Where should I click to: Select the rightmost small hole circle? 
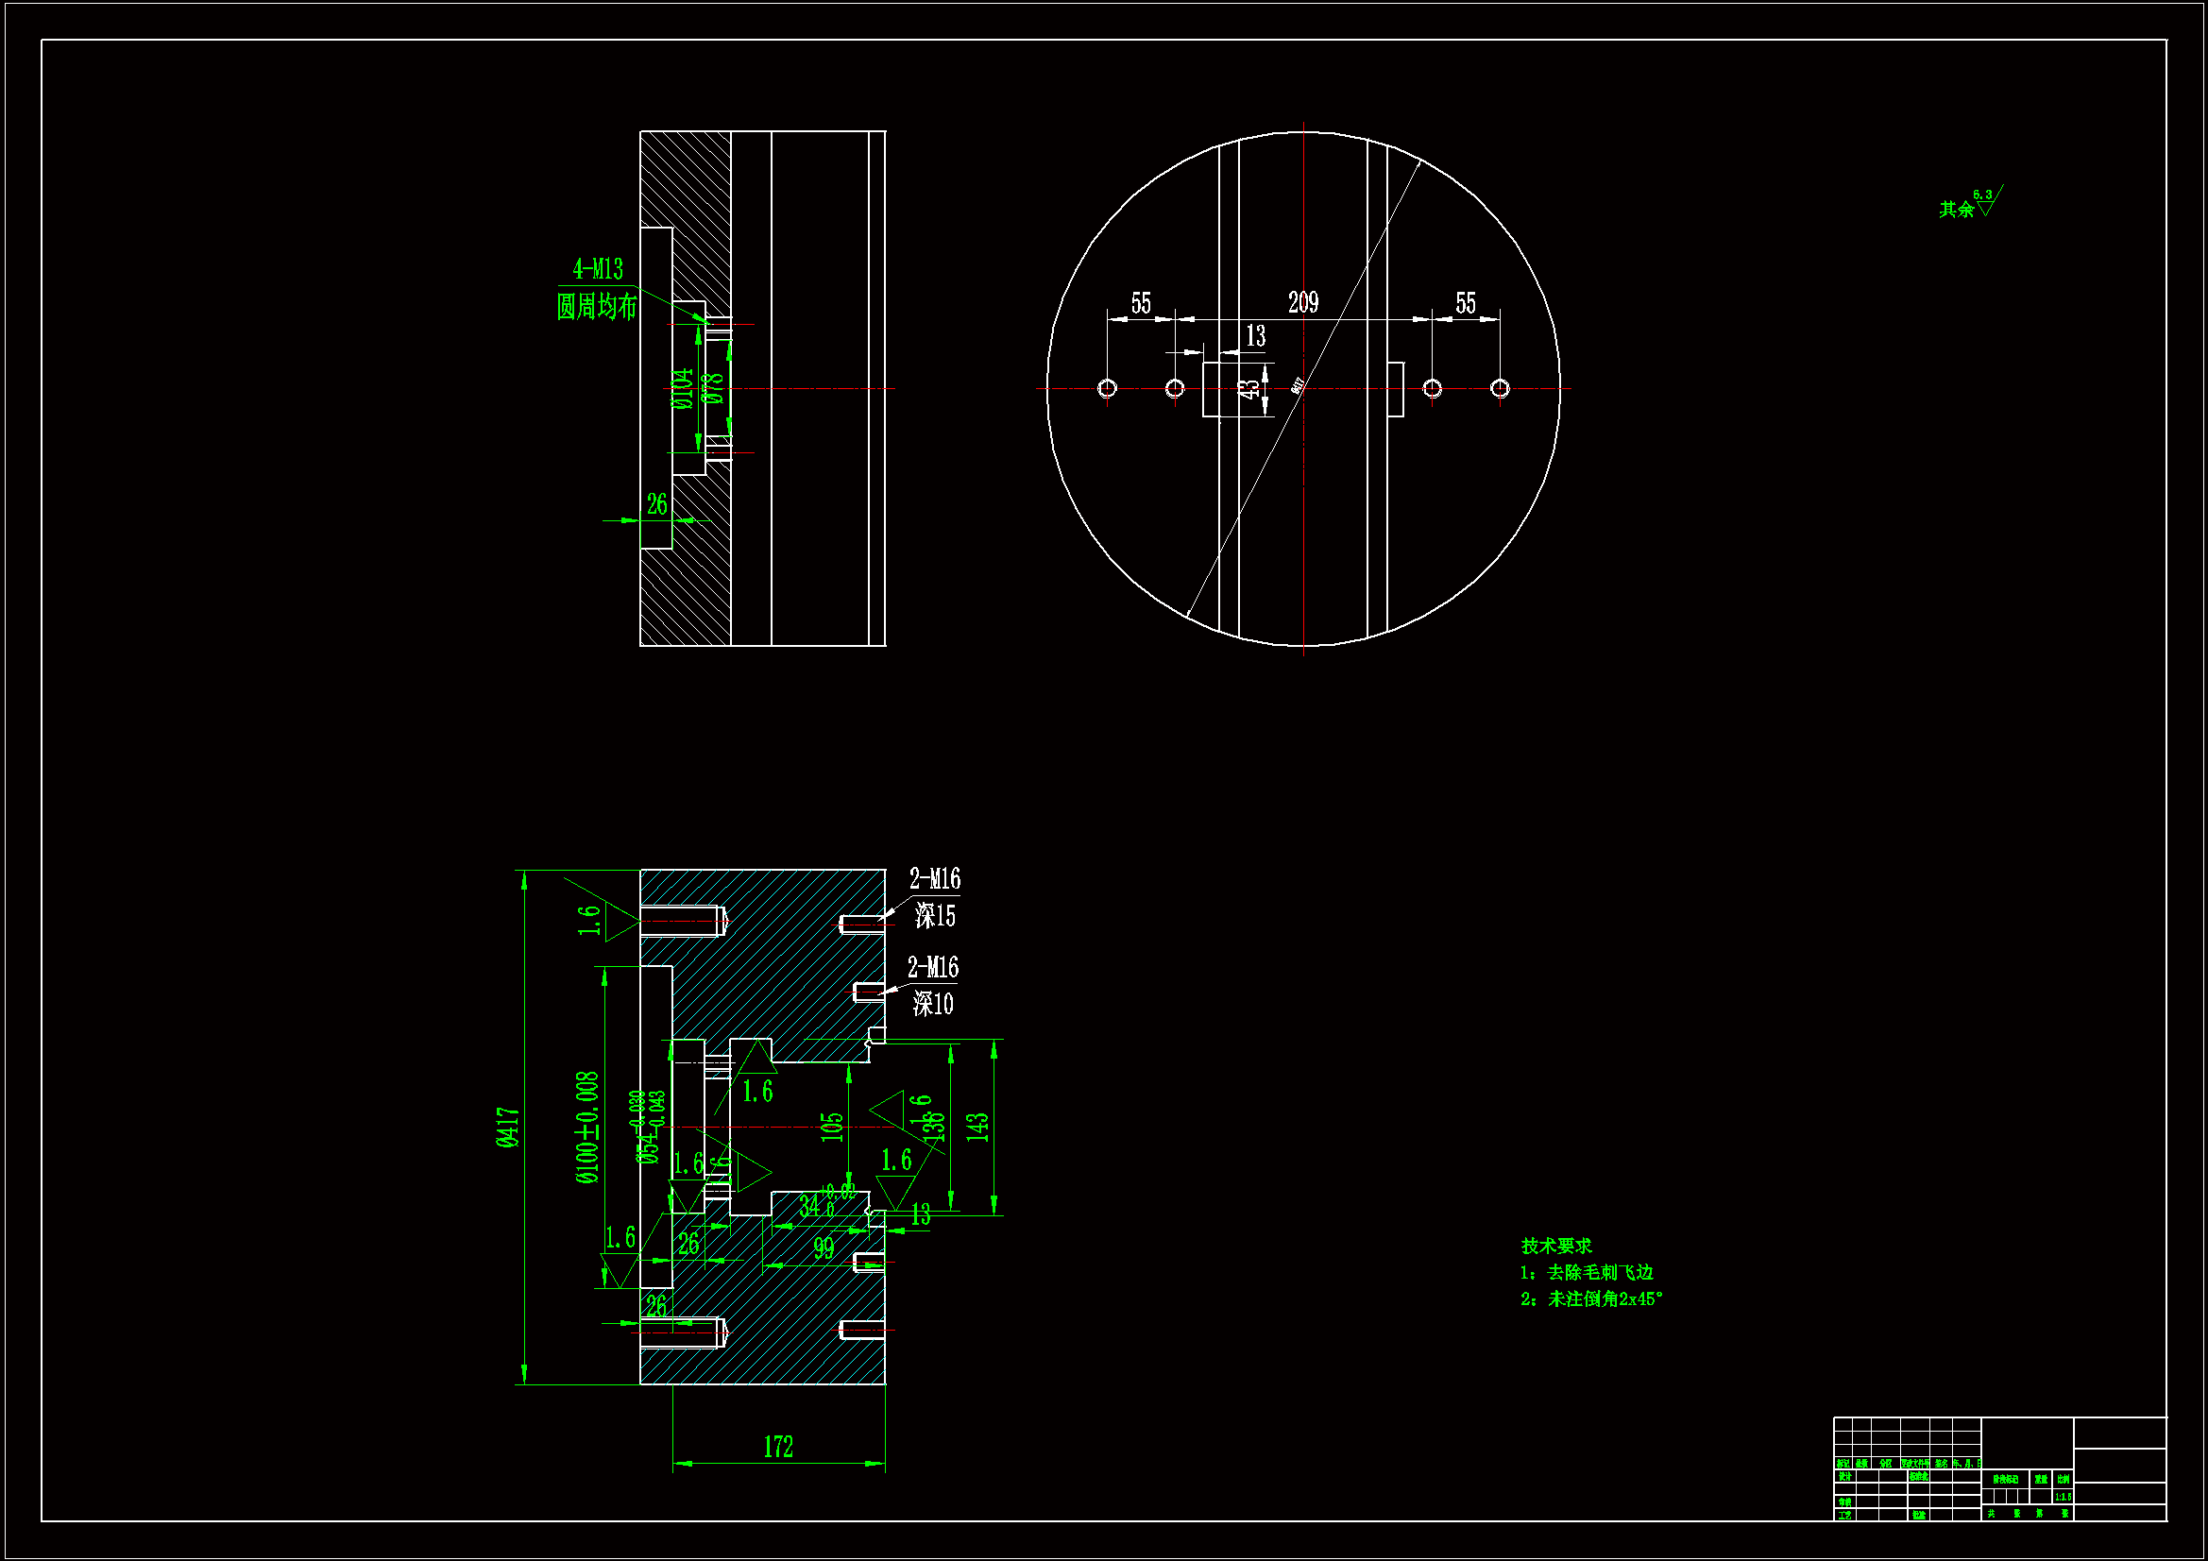(x=1500, y=387)
